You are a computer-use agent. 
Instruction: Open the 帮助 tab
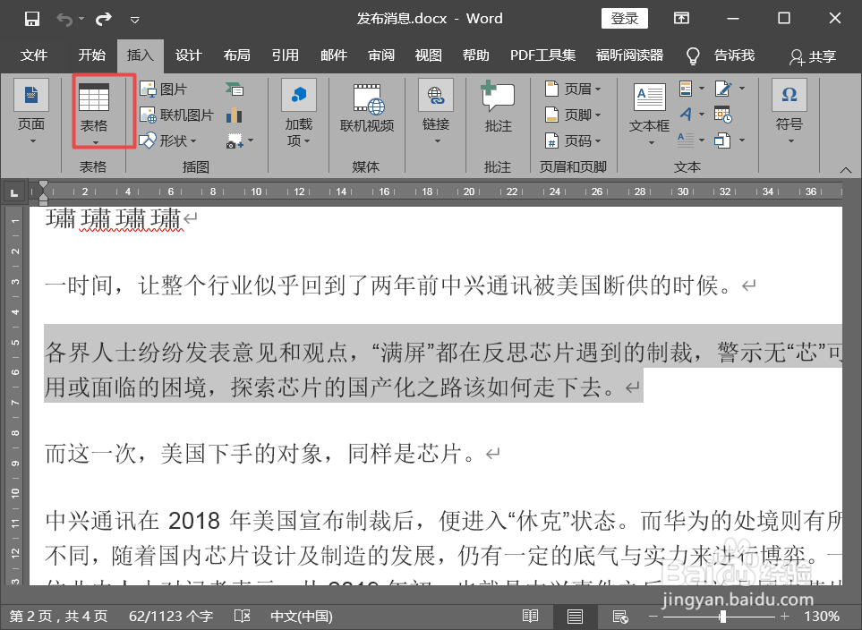coord(475,55)
